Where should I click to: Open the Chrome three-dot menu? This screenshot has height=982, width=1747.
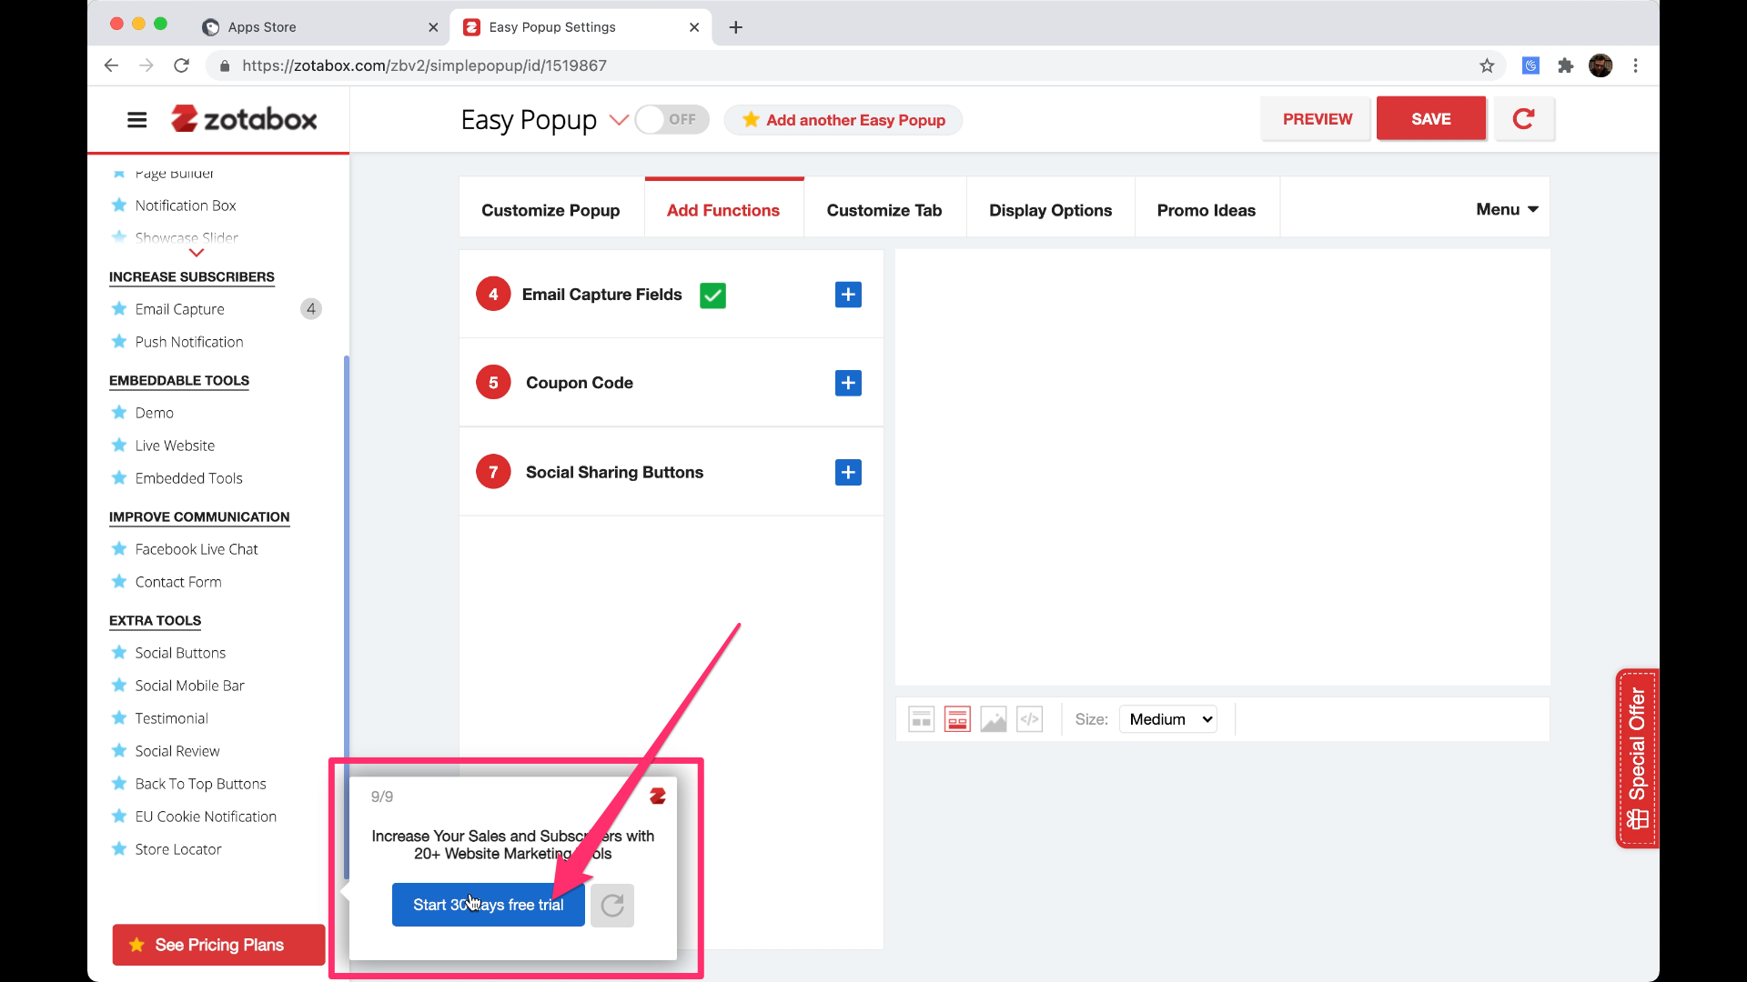(1635, 65)
